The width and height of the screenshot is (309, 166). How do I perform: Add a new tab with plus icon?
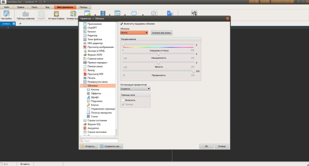(x=20, y=24)
